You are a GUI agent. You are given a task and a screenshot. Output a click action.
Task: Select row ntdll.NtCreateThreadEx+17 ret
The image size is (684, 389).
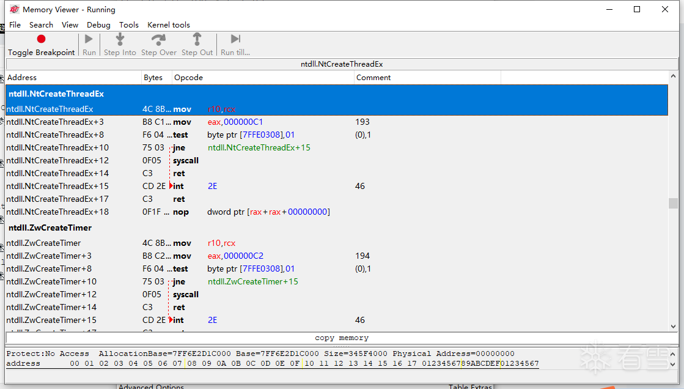tap(337, 199)
